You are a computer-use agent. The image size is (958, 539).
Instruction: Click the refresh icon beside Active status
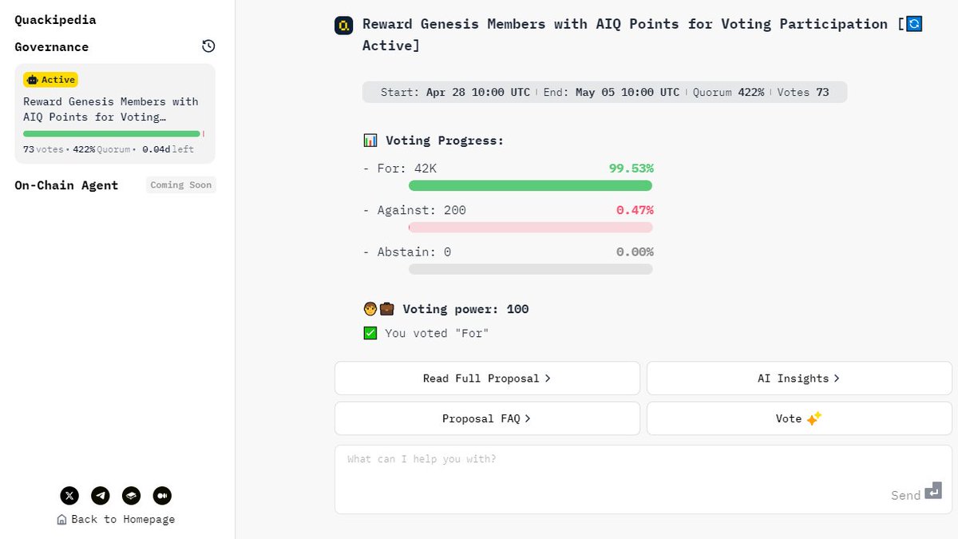pos(914,24)
